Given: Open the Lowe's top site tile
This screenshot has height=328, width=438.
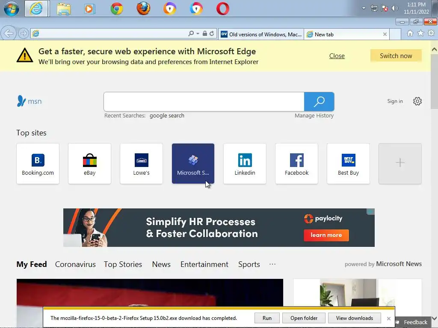Looking at the screenshot, I should click(x=141, y=164).
